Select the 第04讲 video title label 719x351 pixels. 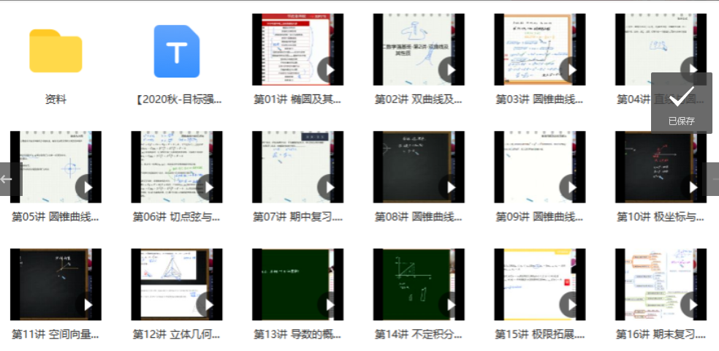633,99
